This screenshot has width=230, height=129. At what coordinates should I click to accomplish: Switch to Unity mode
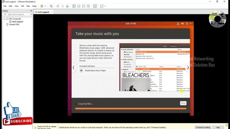click(x=88, y=6)
